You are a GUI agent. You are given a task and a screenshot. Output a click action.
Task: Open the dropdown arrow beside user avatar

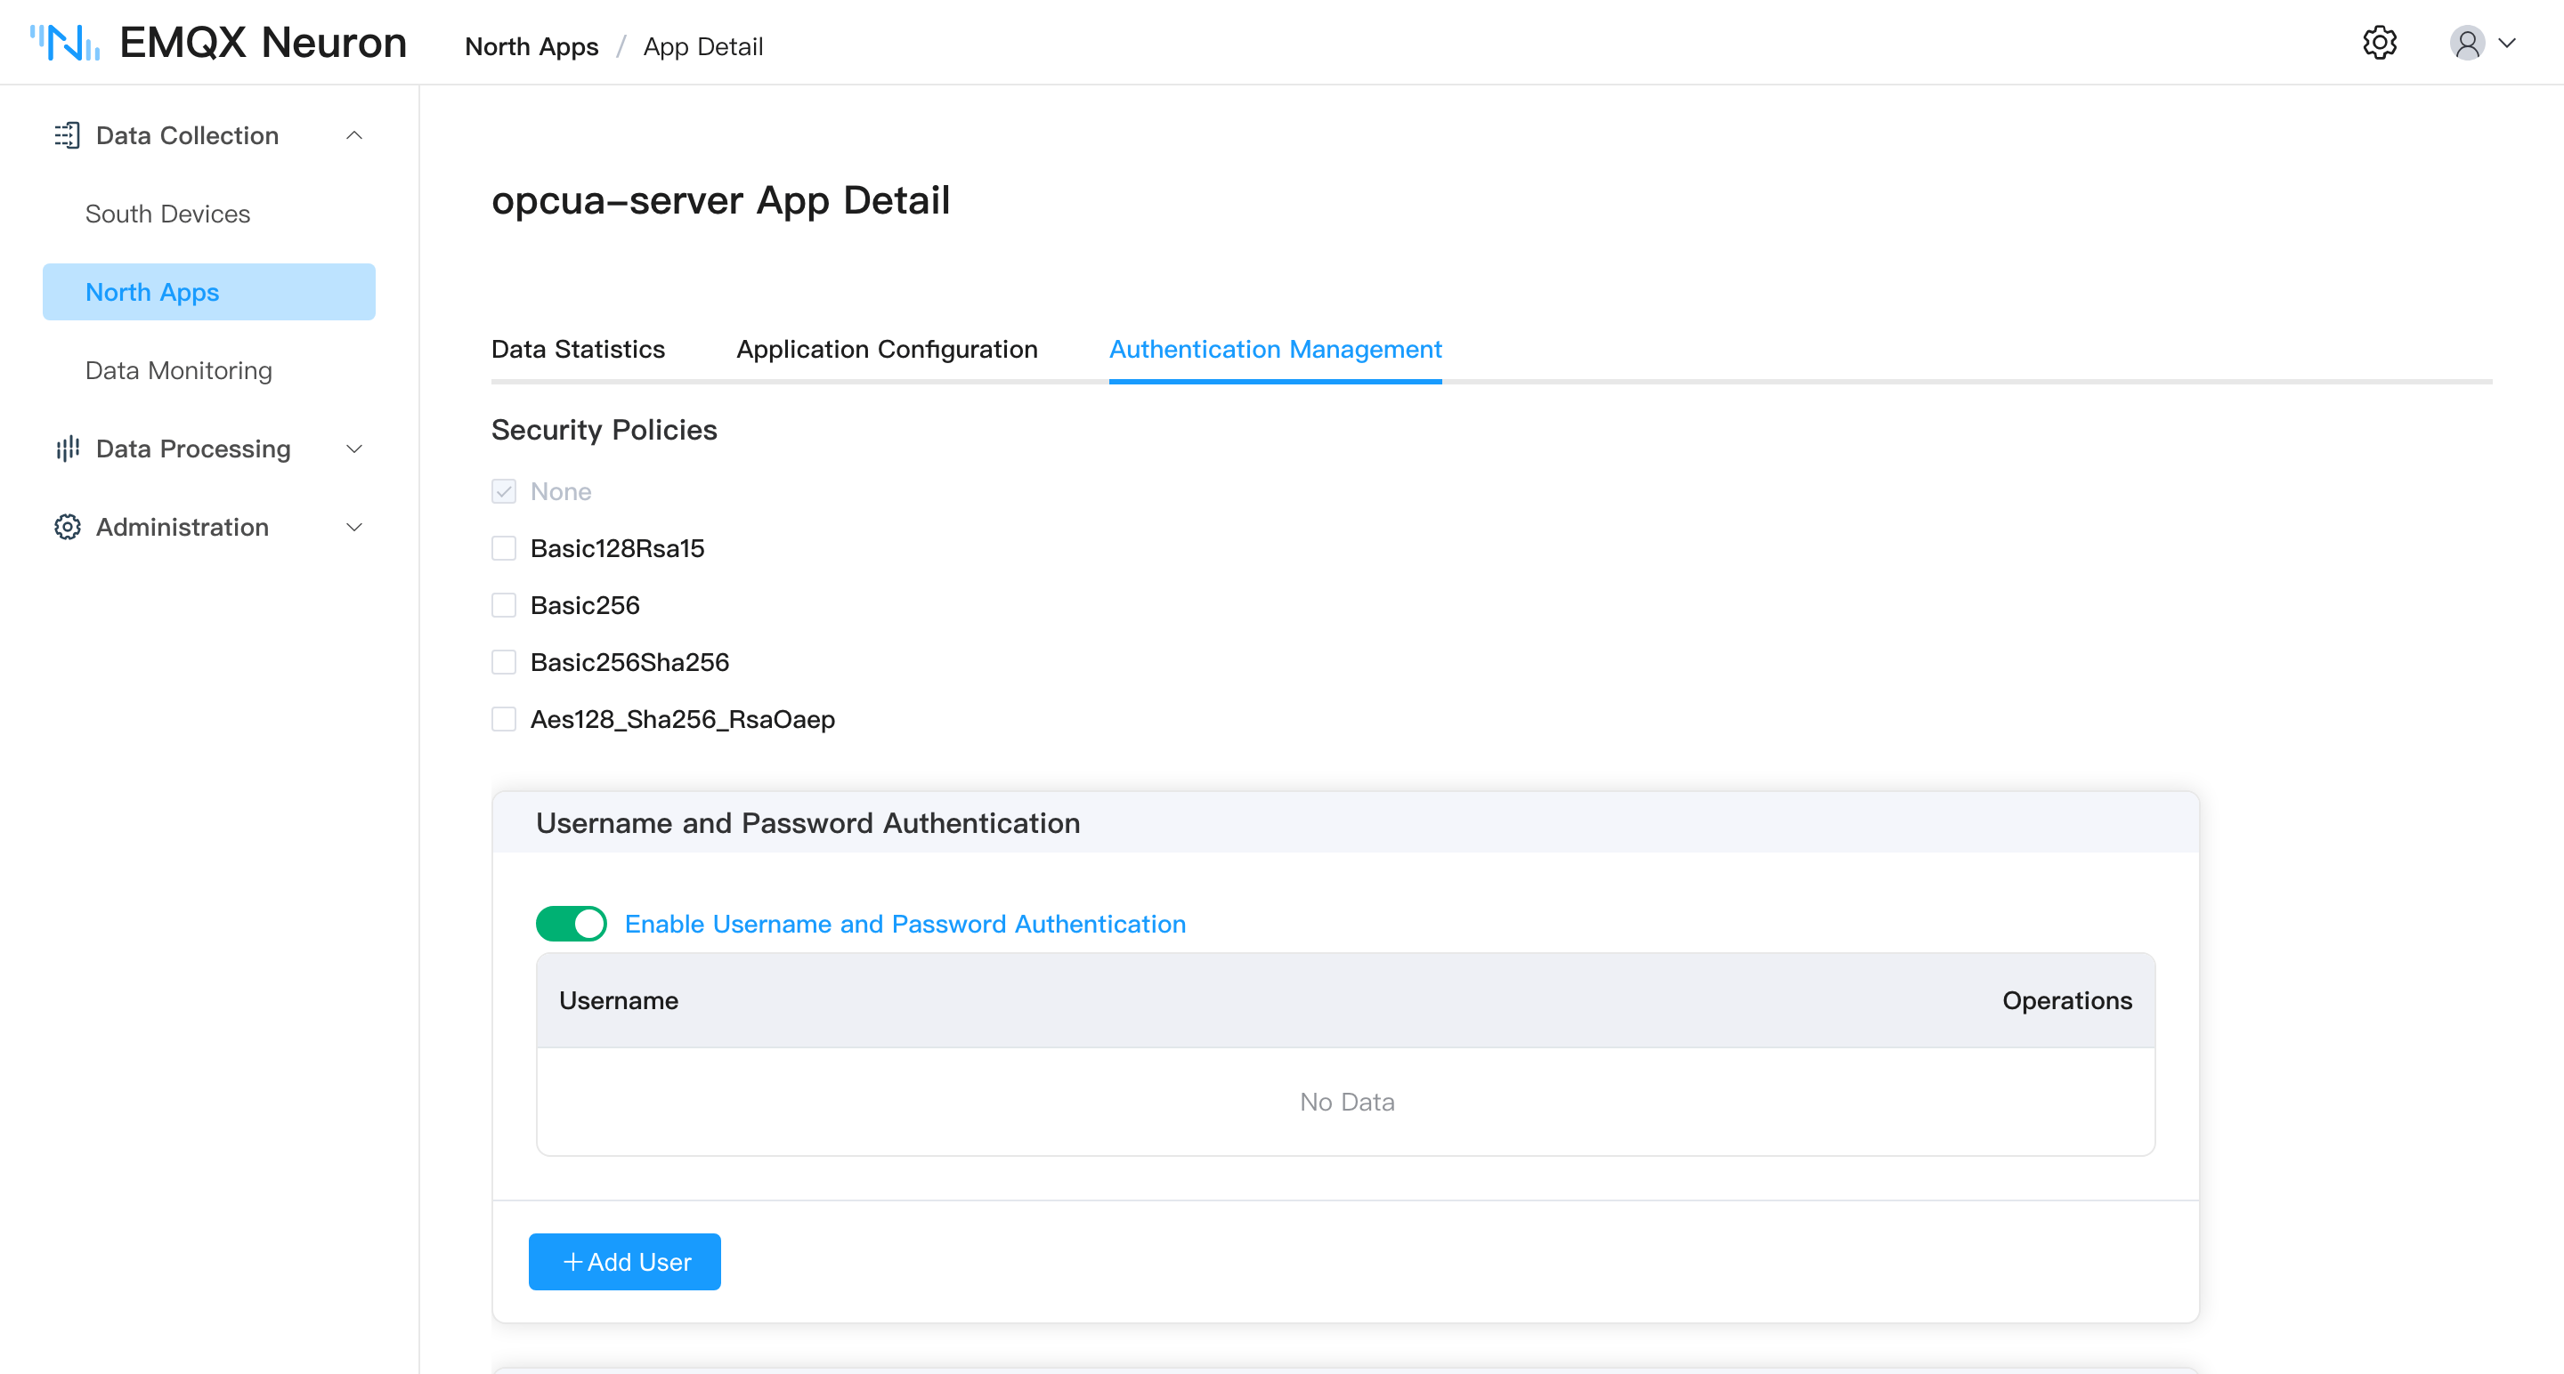pos(2507,43)
